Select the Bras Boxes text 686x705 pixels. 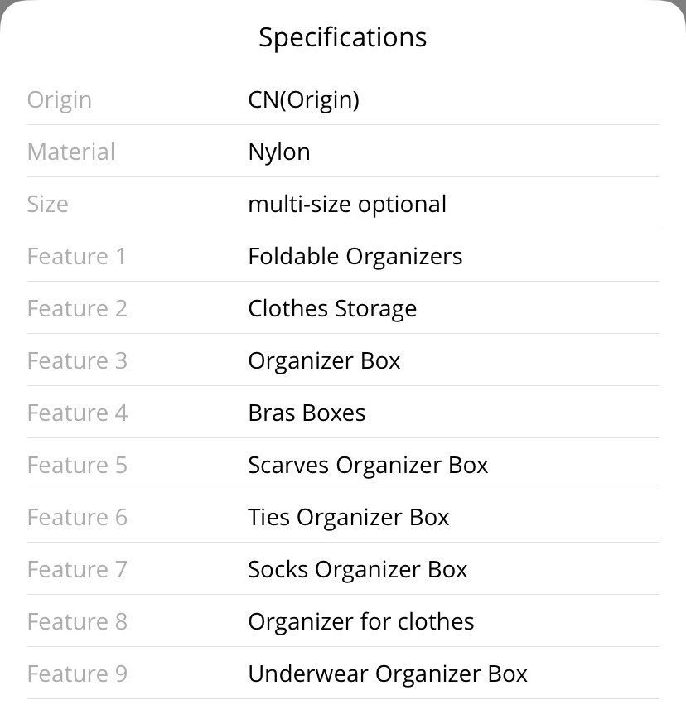tap(307, 413)
